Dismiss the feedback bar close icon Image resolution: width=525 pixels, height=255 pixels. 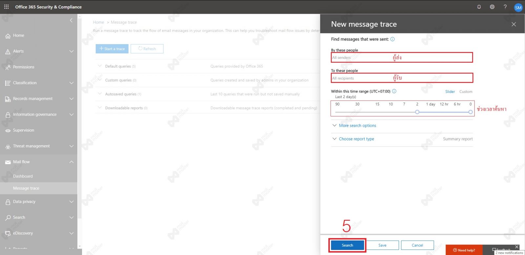pyautogui.click(x=517, y=247)
